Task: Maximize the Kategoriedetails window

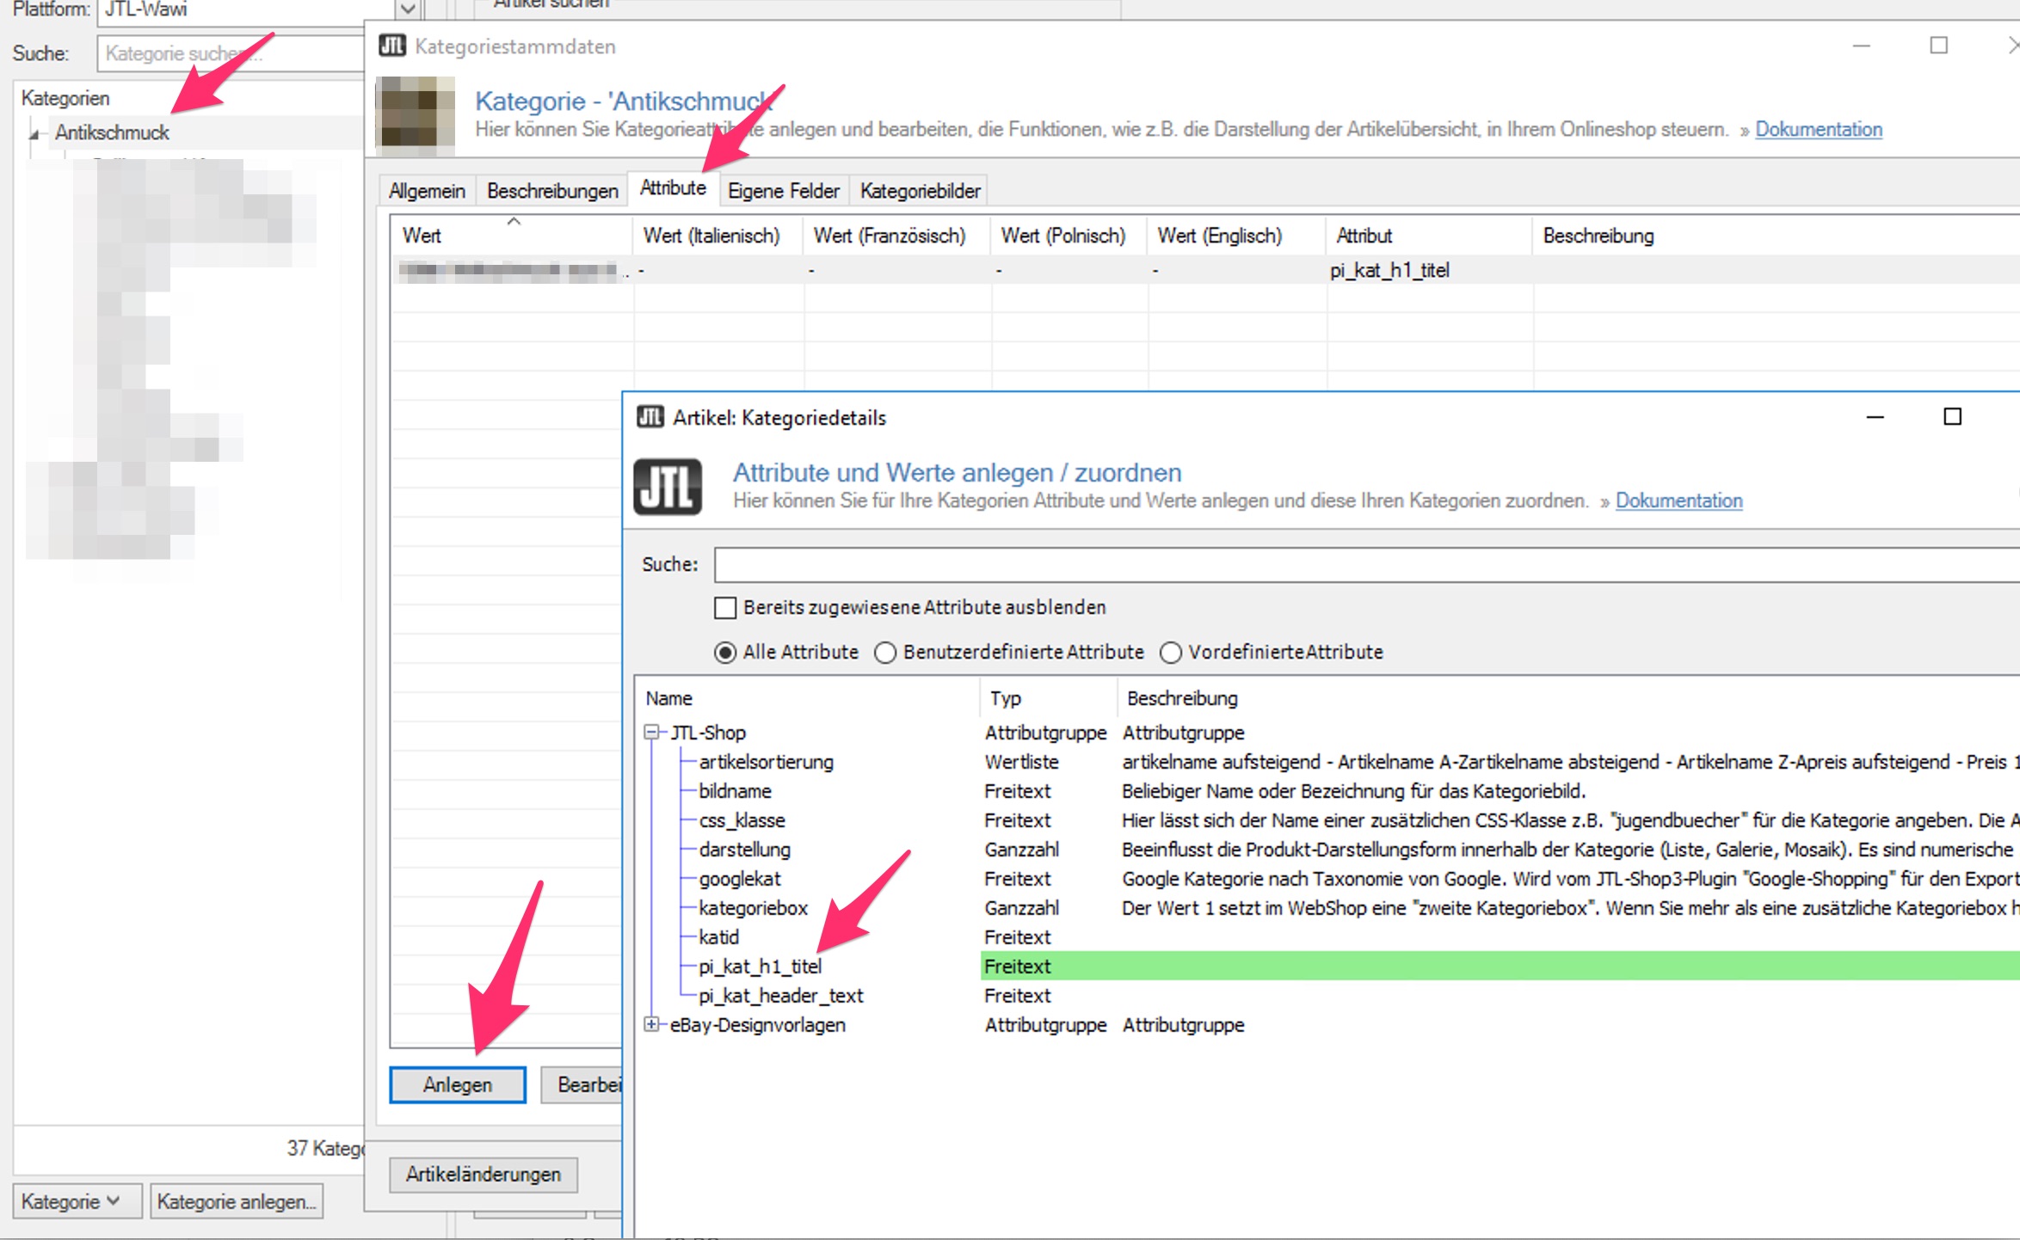Action: click(1952, 417)
